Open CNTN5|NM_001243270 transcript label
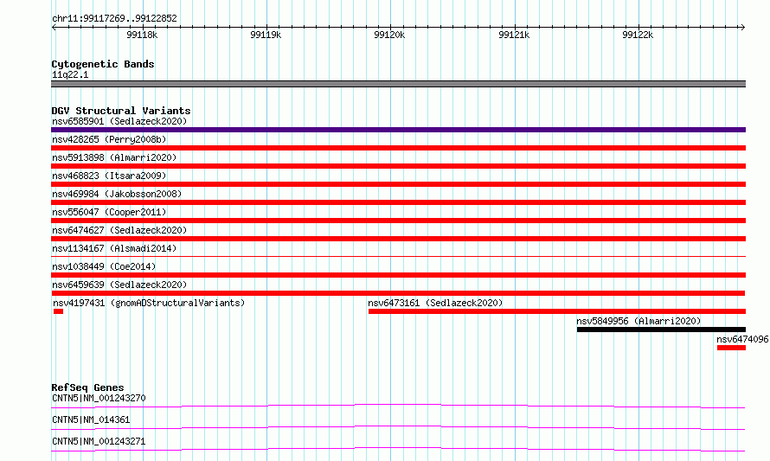 [99, 398]
